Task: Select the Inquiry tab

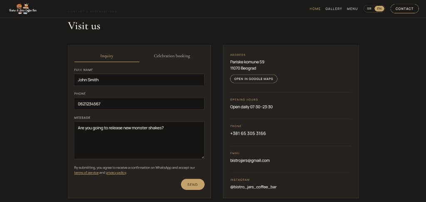Action: (x=107, y=56)
